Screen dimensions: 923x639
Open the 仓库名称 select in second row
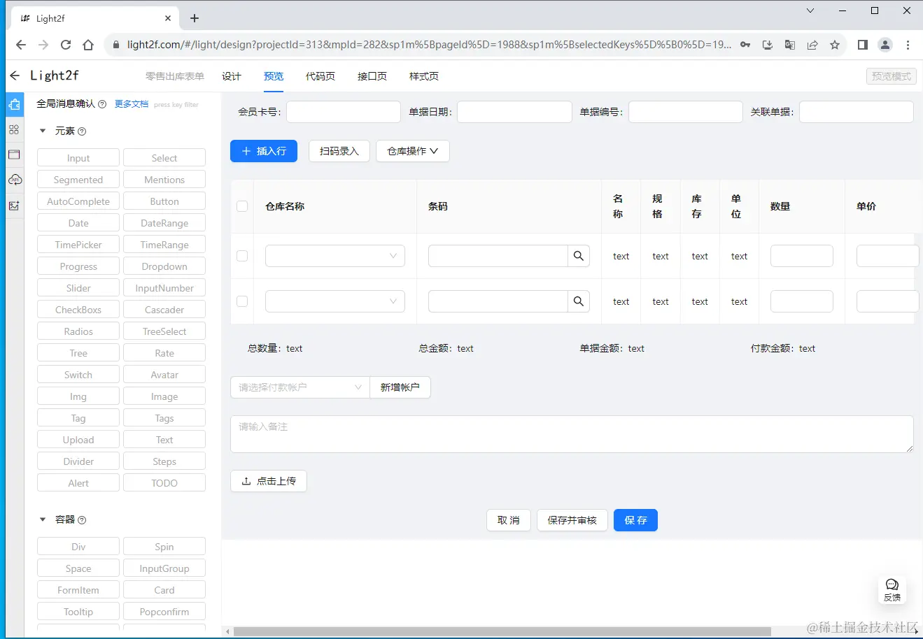click(x=335, y=301)
